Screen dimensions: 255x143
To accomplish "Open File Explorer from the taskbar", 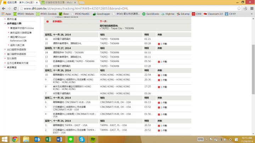I will (x=26, y=139).
